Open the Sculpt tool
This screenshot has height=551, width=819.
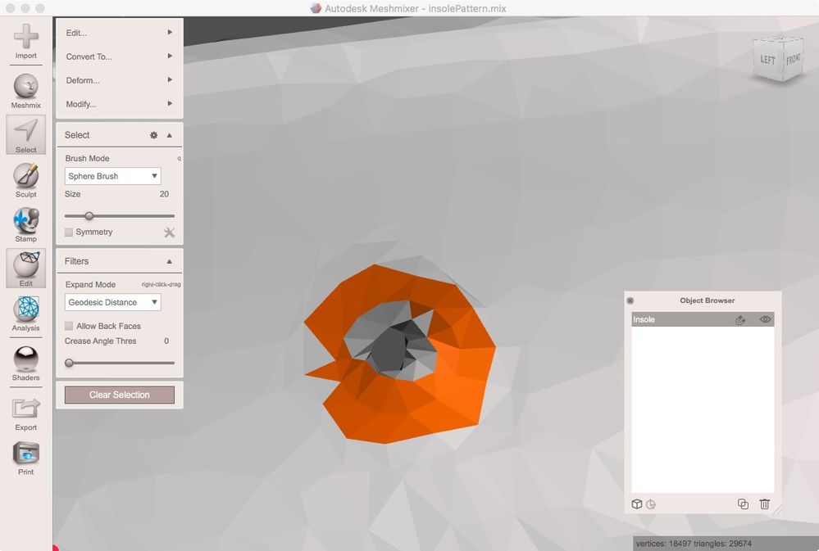tap(25, 180)
